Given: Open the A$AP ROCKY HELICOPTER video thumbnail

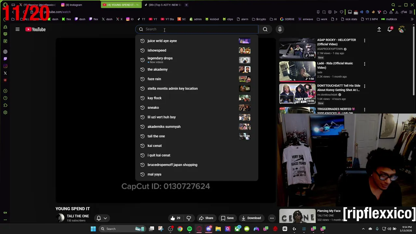Looking at the screenshot, I should [x=297, y=48].
